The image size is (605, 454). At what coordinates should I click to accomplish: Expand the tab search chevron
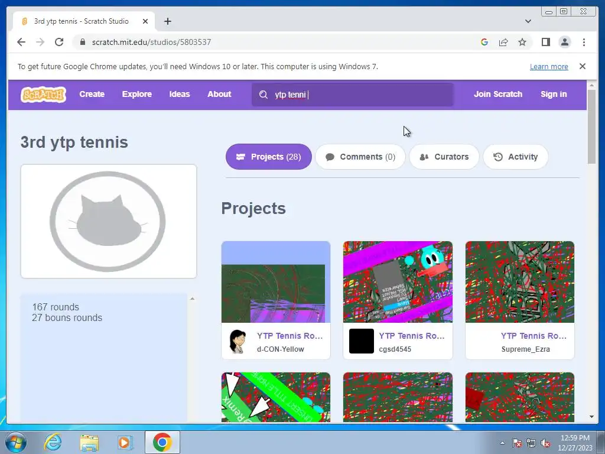click(x=528, y=21)
